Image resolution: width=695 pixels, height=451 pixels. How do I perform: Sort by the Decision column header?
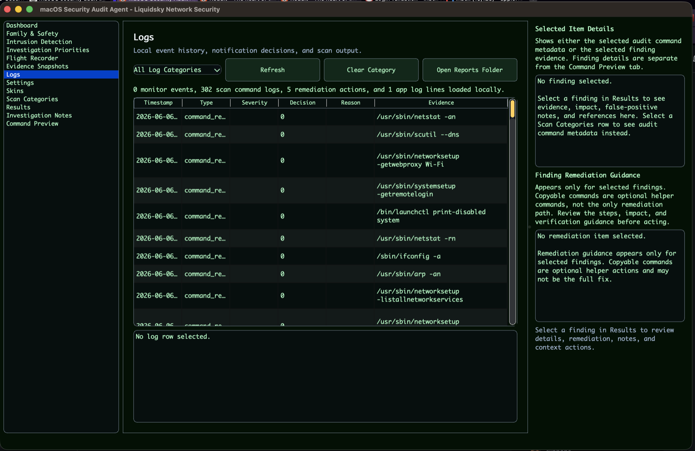point(303,103)
